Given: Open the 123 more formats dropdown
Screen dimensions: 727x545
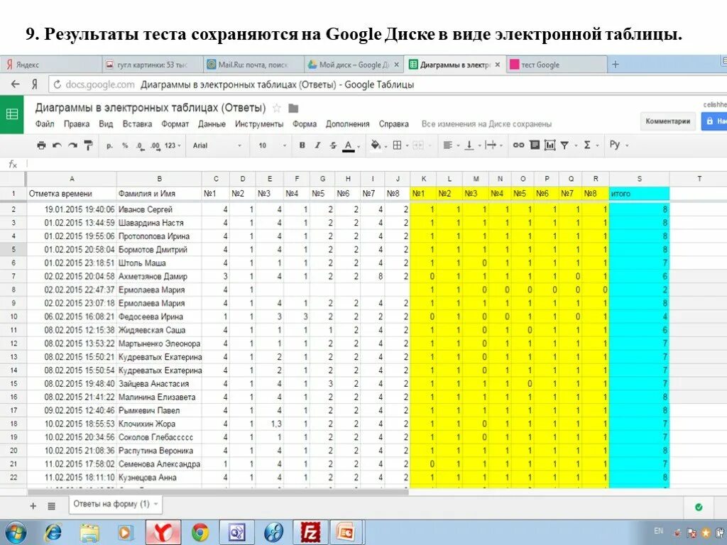Looking at the screenshot, I should 173,145.
